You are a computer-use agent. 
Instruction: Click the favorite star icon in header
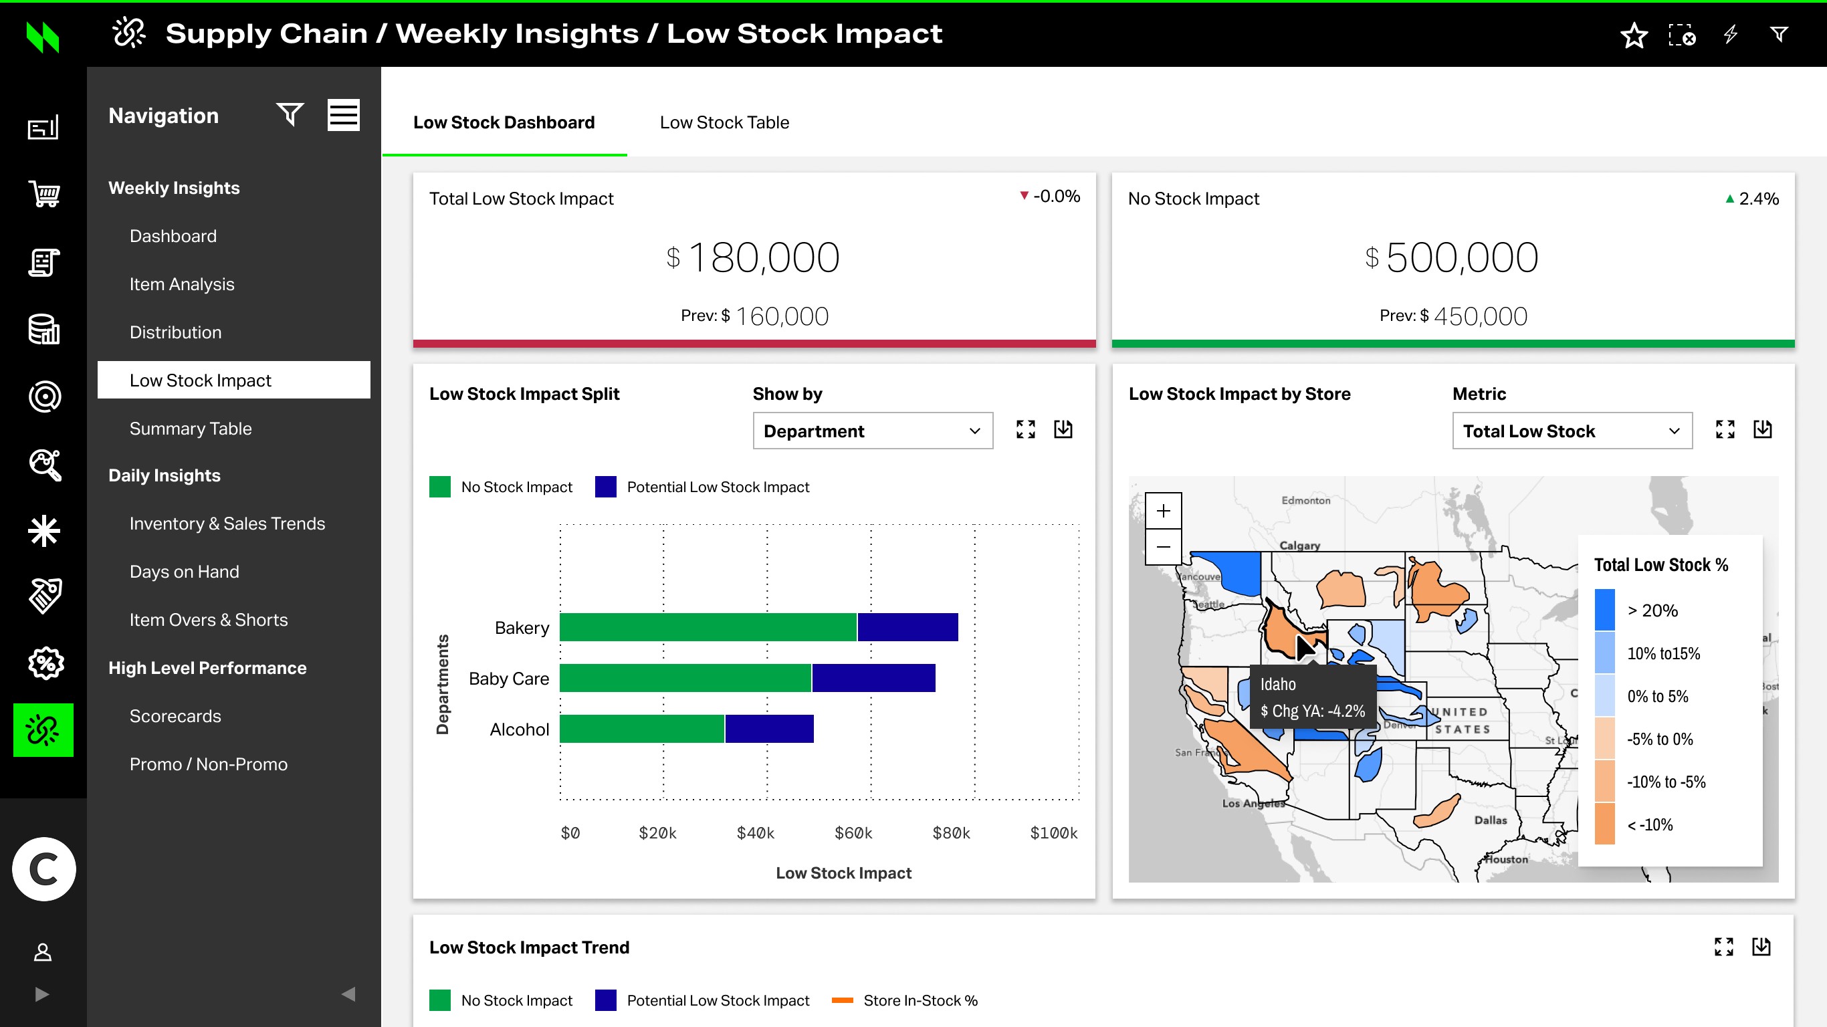(1633, 35)
